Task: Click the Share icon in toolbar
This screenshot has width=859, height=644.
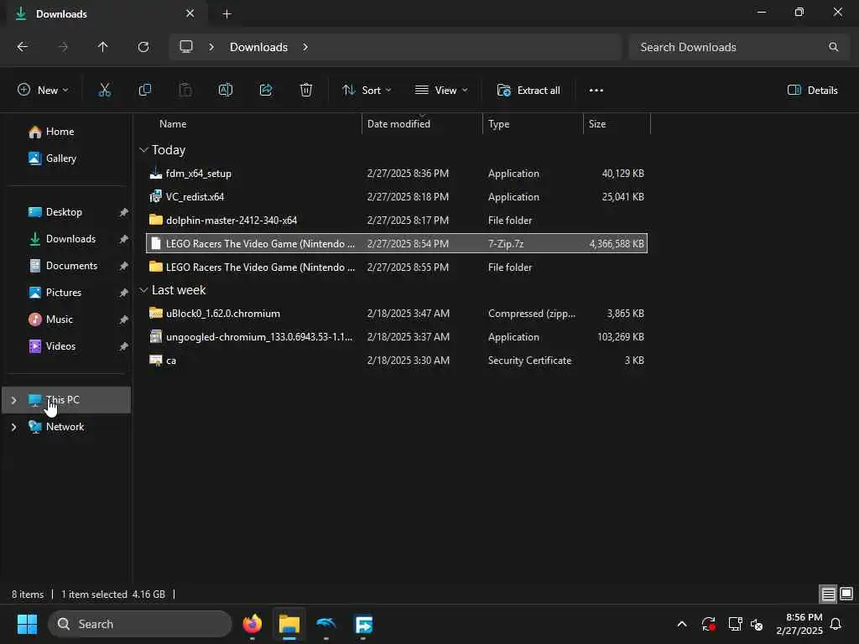Action: pos(266,91)
